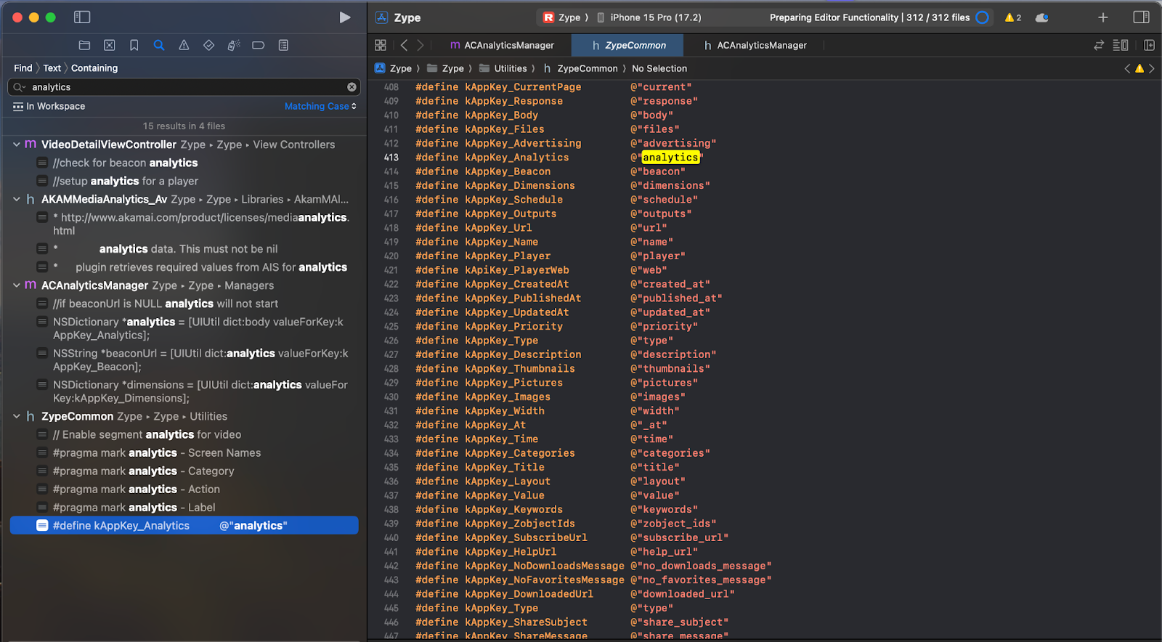Screen dimensions: 1162x642
Task: Choose the iPhone 15 Pro run destination
Action: point(649,17)
